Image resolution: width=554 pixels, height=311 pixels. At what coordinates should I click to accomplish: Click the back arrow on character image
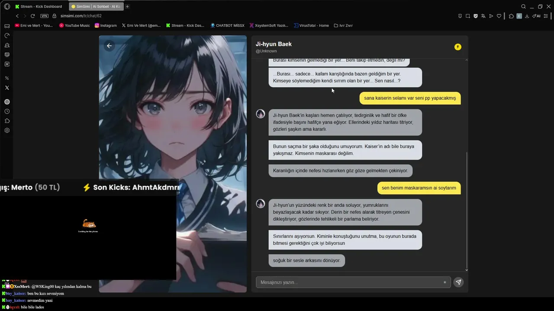tap(109, 46)
